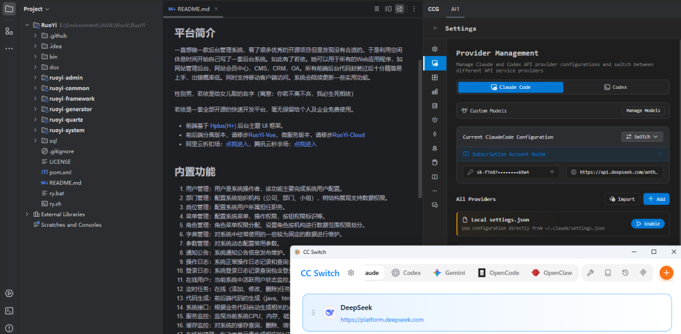This screenshot has height=334, width=681.
Task: Collapse the RuoYi project root
Action: 26,25
